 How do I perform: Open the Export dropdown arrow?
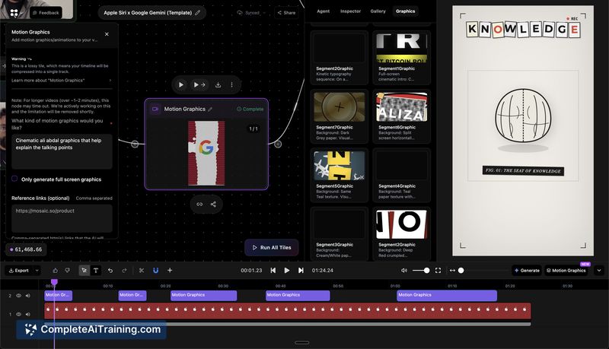(x=37, y=270)
